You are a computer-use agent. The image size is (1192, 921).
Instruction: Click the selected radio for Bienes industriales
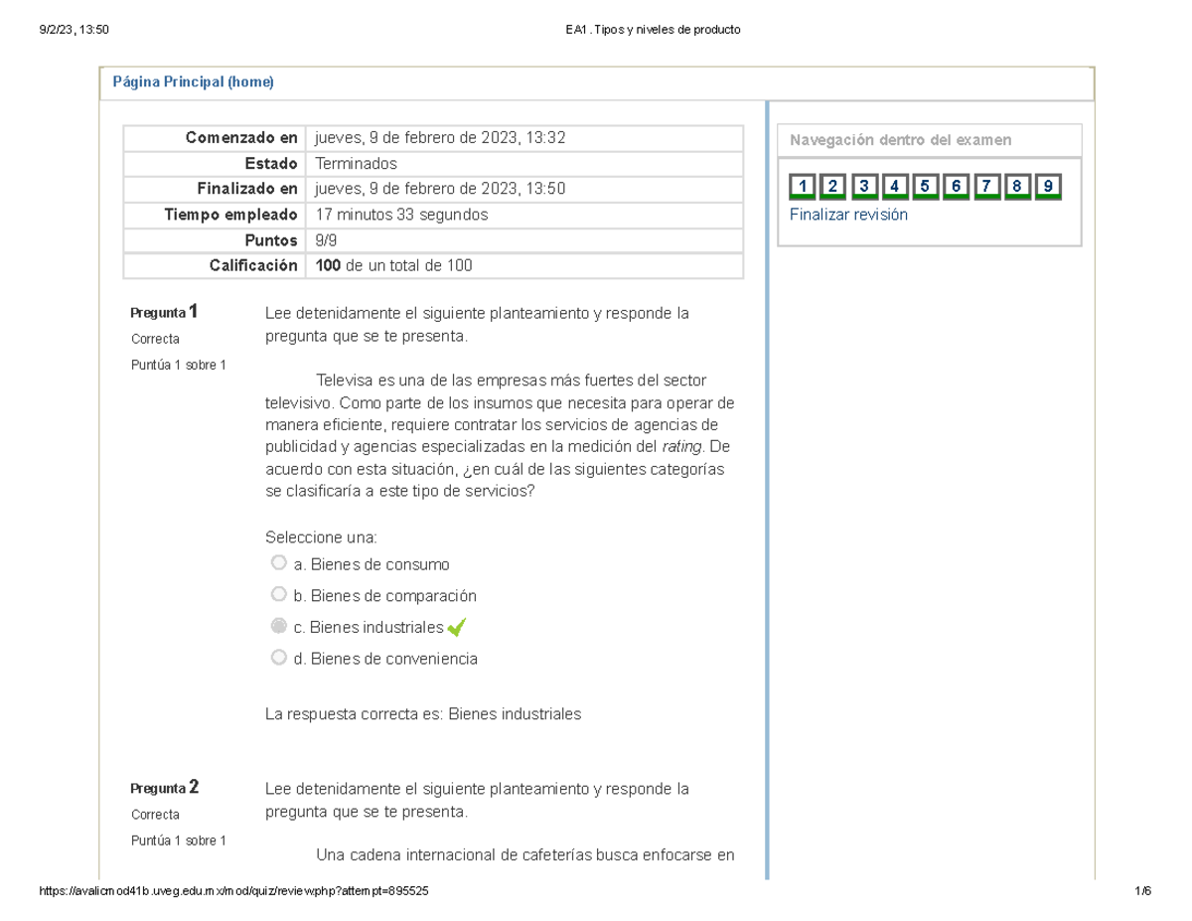tap(279, 626)
